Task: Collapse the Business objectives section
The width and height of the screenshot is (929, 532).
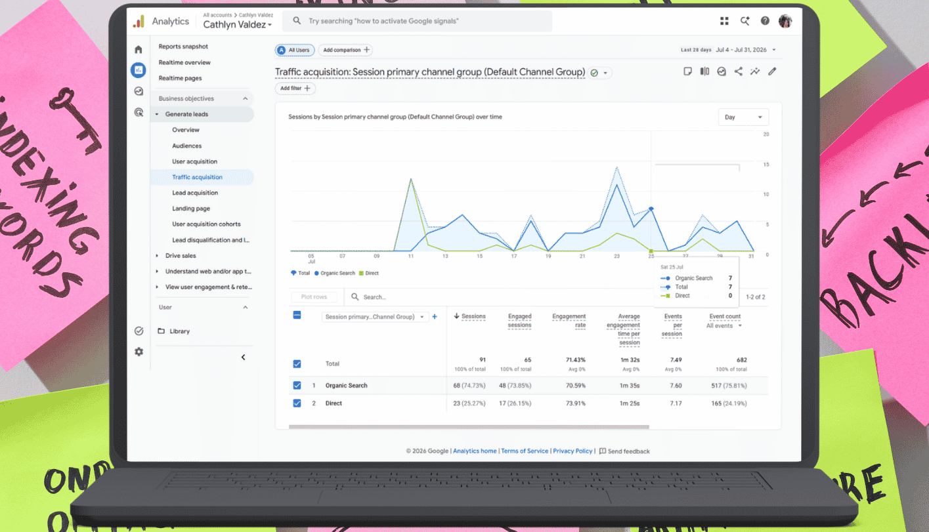Action: click(246, 98)
